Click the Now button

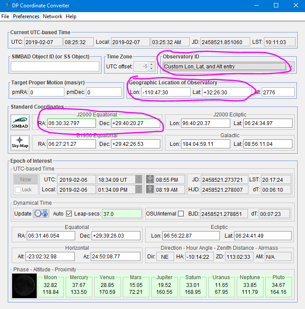click(x=25, y=179)
